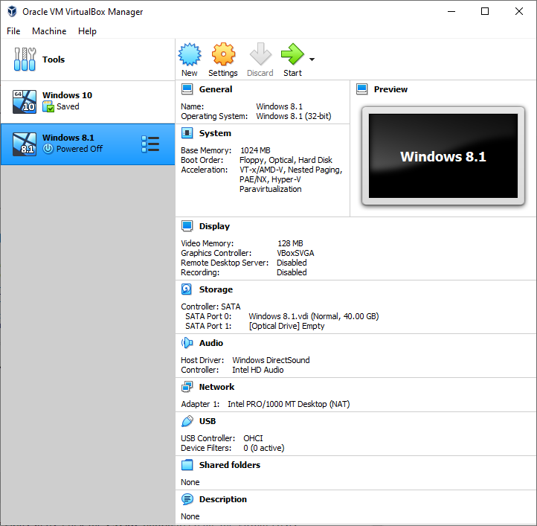
Task: Click the 'Controller: SATA' storage line
Action: [210, 307]
